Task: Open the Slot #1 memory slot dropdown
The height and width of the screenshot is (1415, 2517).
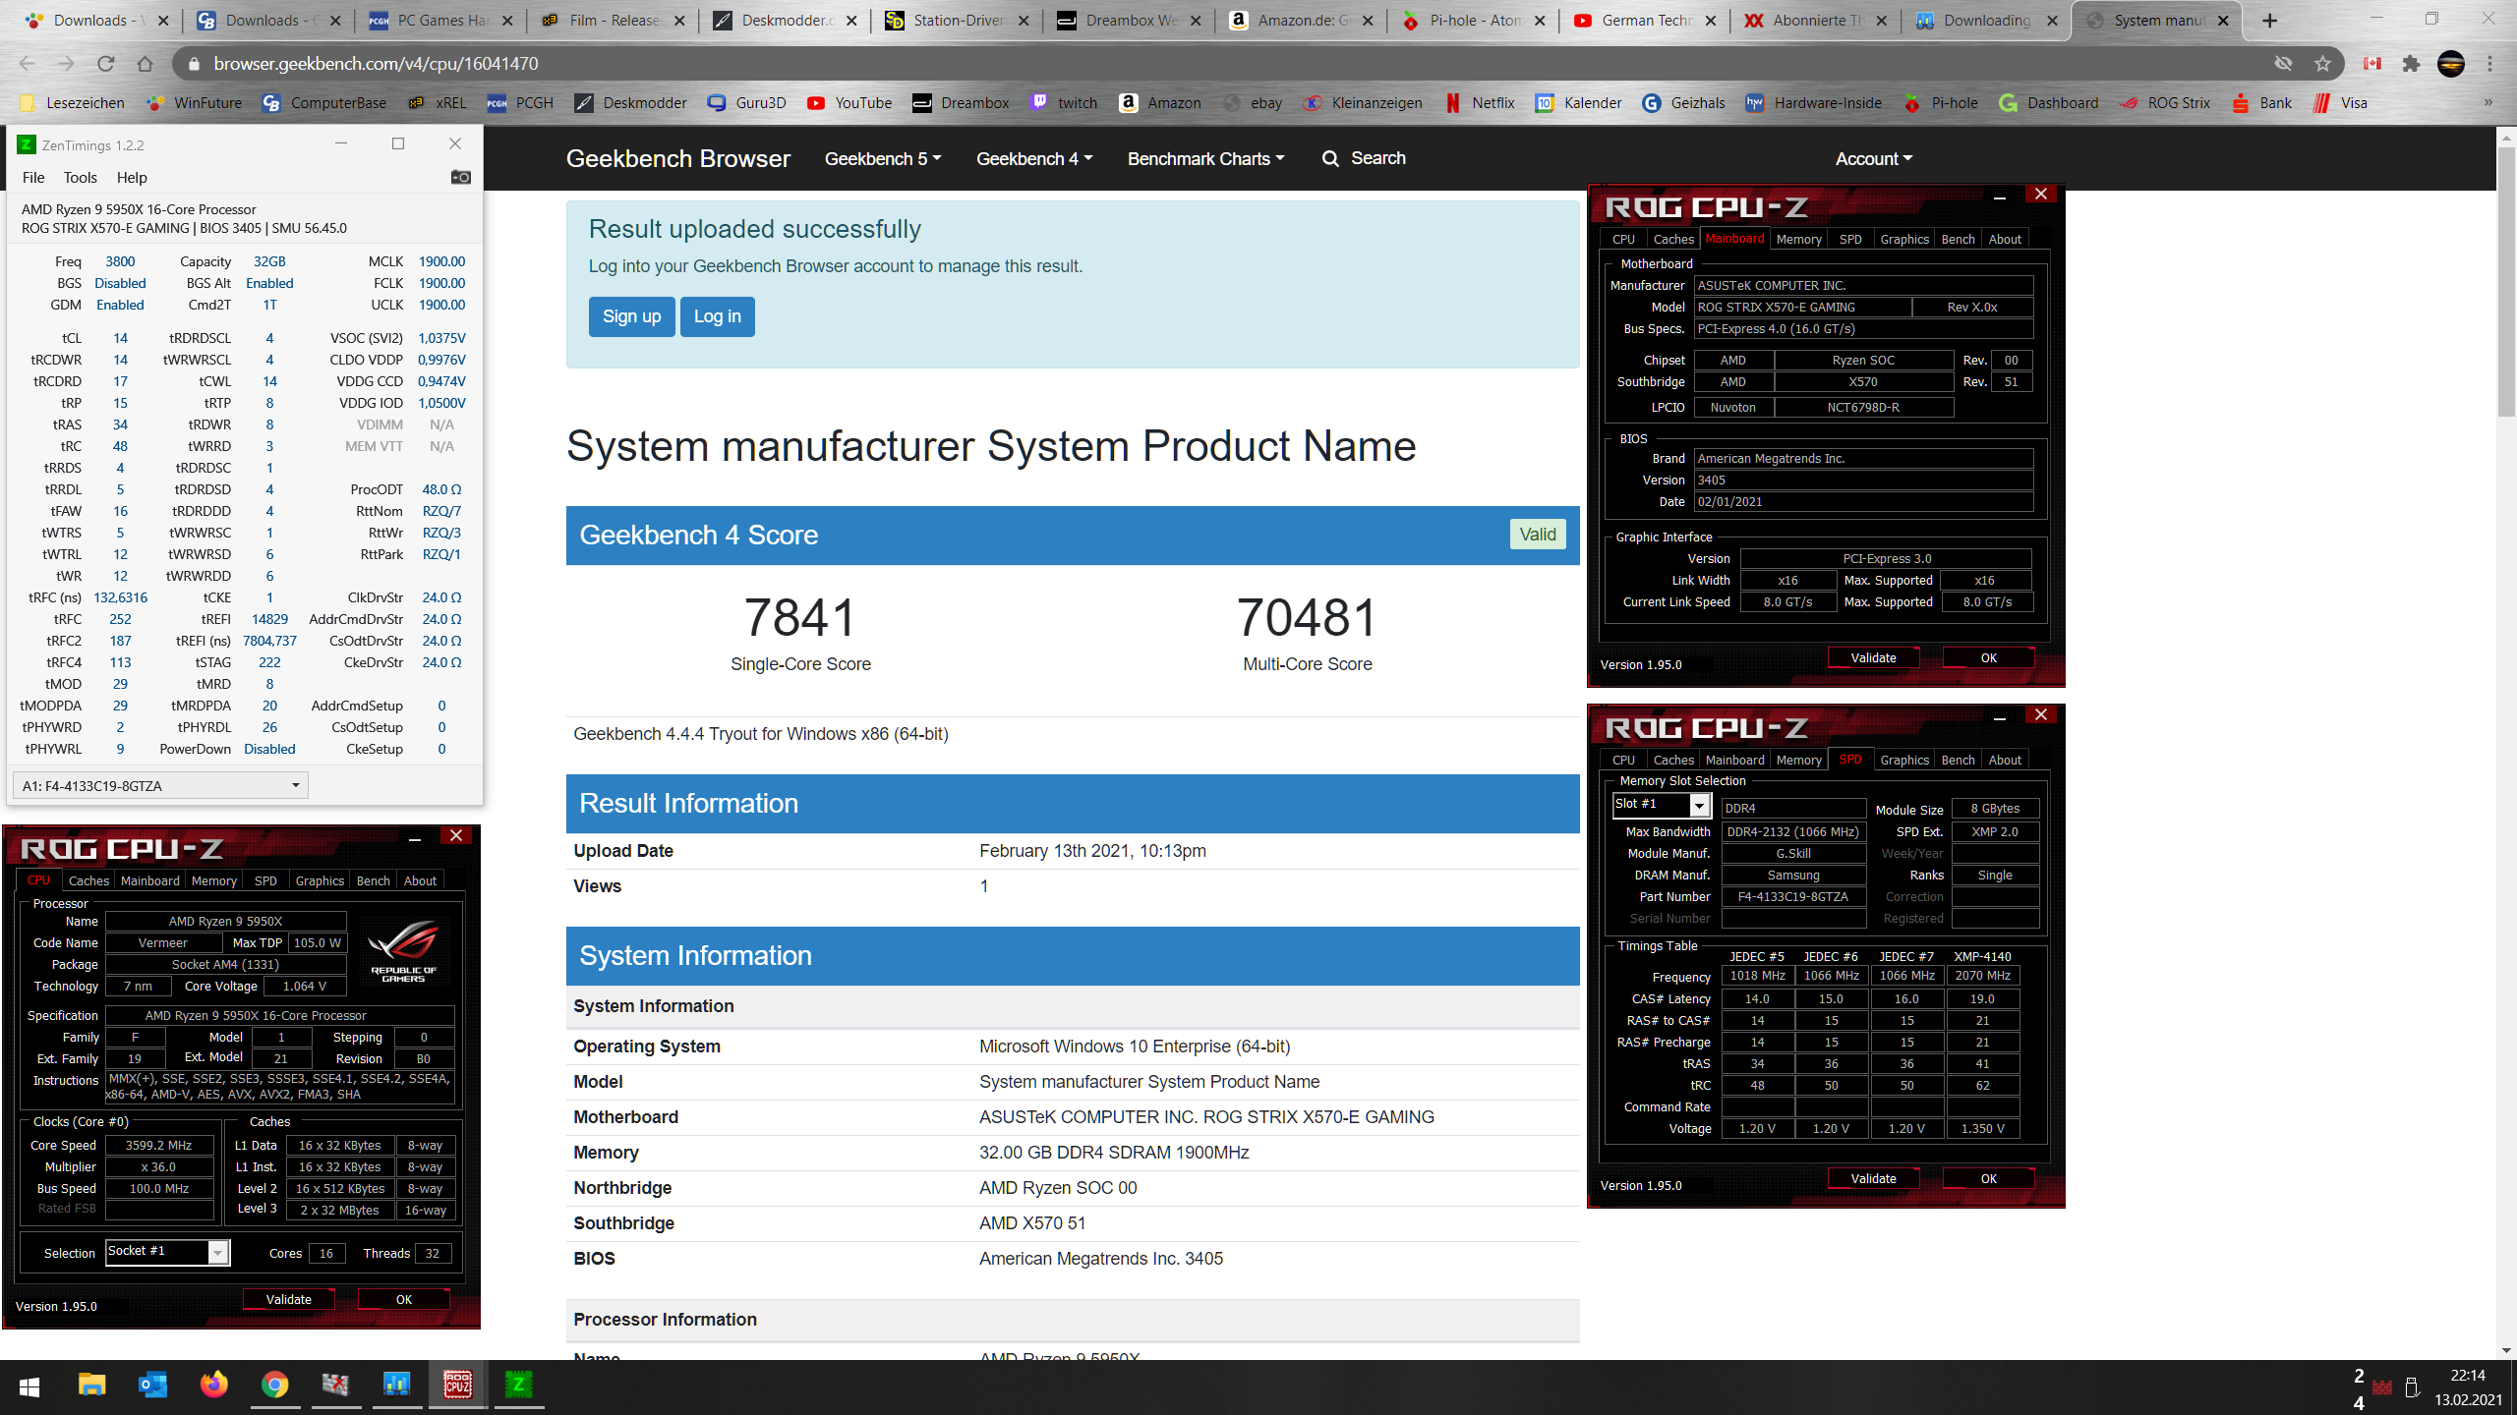Action: [x=1662, y=805]
